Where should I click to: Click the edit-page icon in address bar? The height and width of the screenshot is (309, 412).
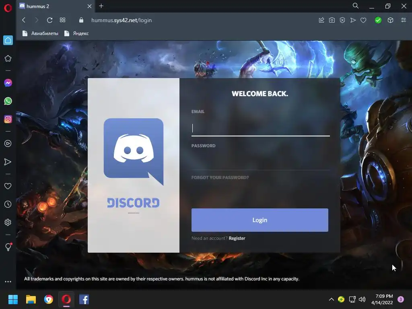pos(321,20)
